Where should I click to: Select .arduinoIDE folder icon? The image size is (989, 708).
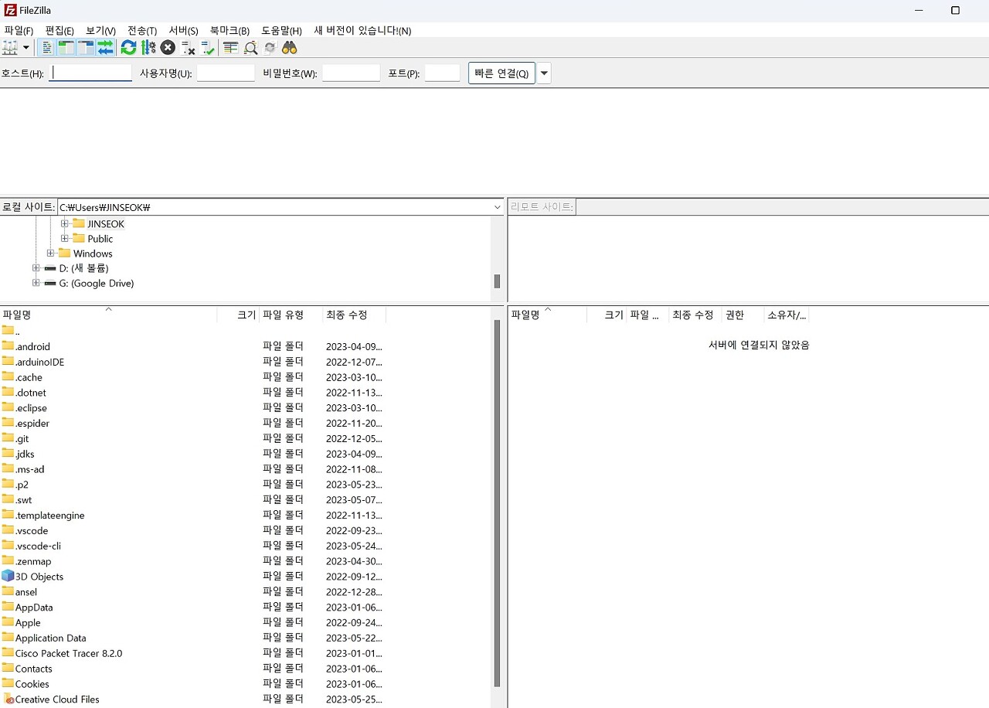[x=8, y=362]
